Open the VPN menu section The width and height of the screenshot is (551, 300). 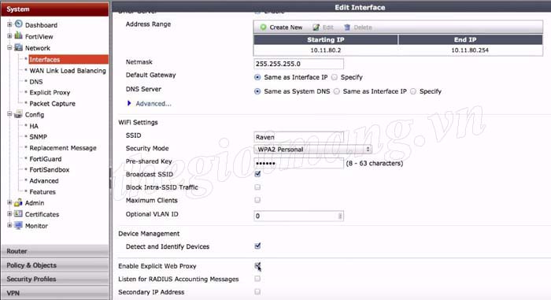(x=55, y=293)
